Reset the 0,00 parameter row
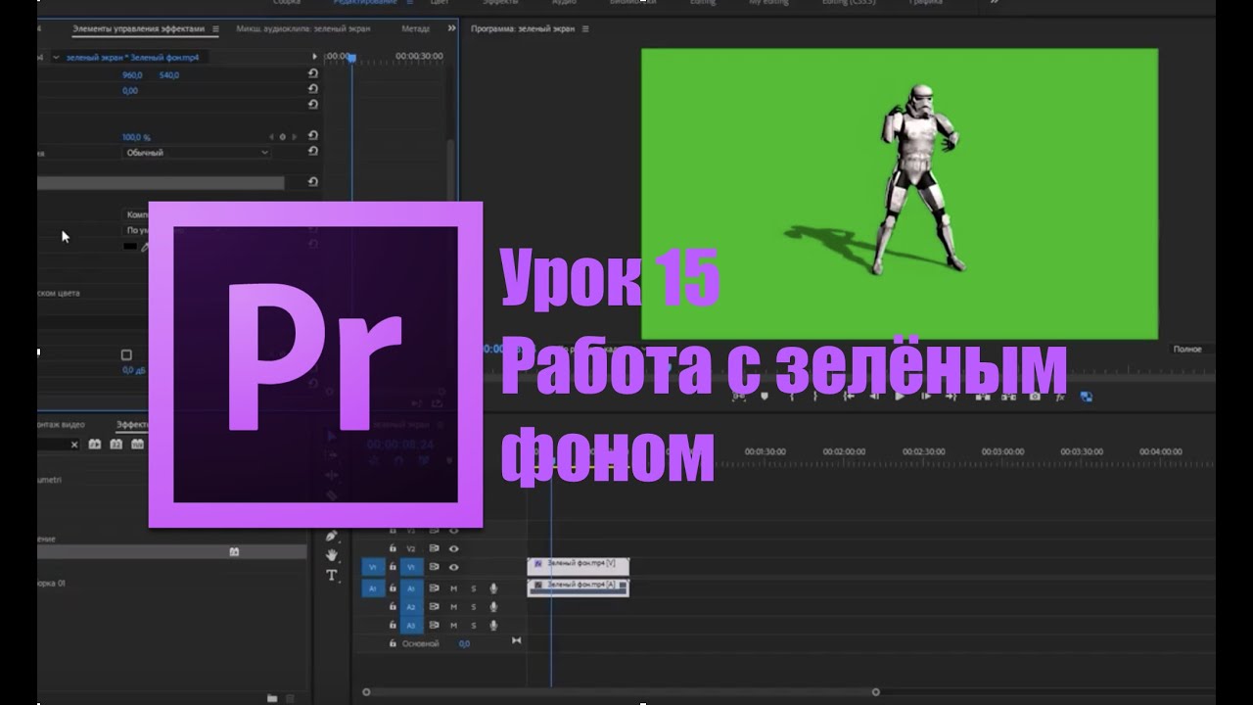Screen dimensions: 1253x705 [x=312, y=90]
